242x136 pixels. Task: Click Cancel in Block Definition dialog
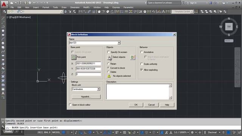(151, 105)
